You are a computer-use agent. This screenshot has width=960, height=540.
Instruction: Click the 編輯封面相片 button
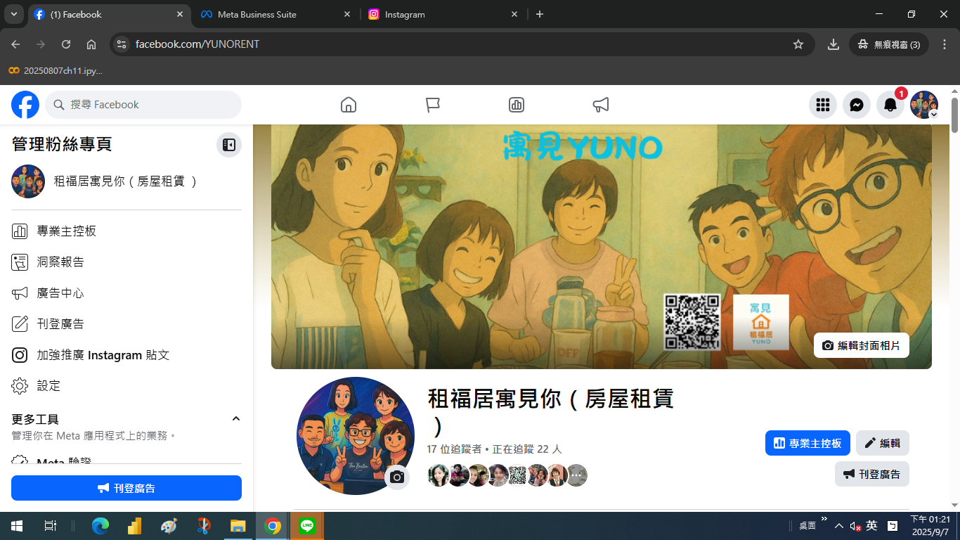(x=861, y=345)
